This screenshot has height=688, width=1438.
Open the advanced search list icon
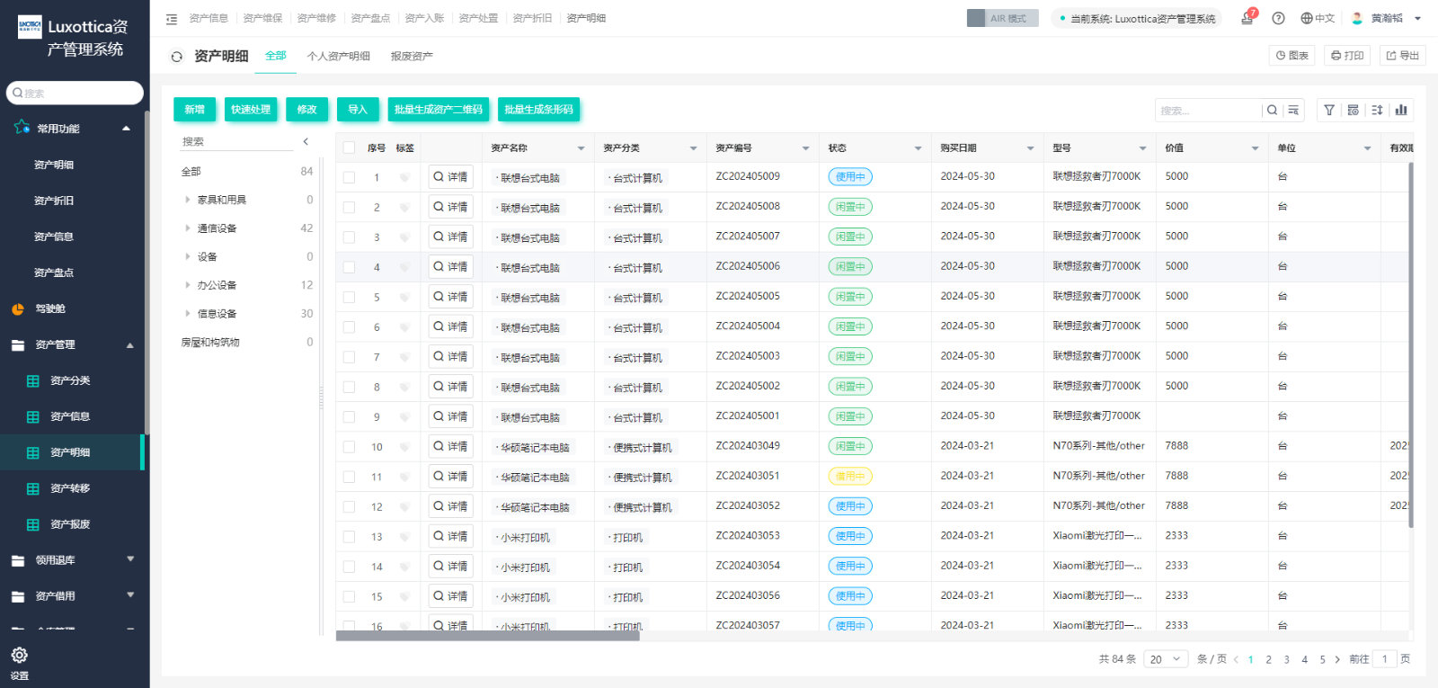coord(1293,111)
